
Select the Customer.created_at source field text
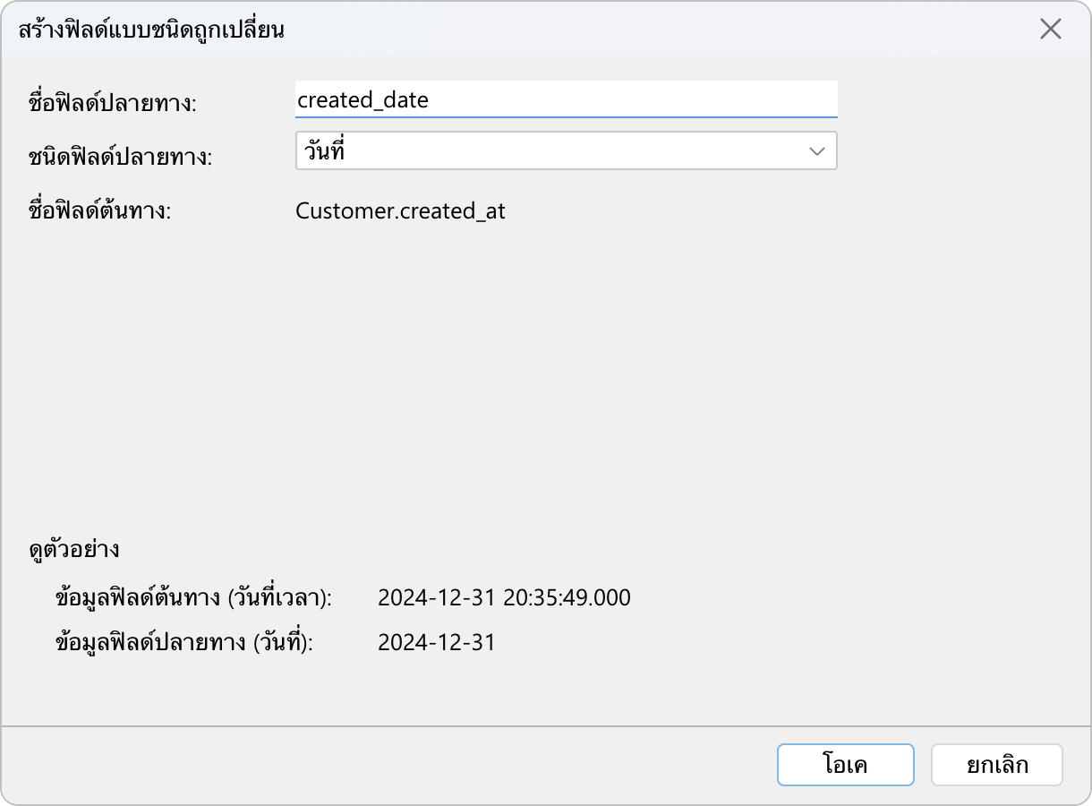coord(400,211)
